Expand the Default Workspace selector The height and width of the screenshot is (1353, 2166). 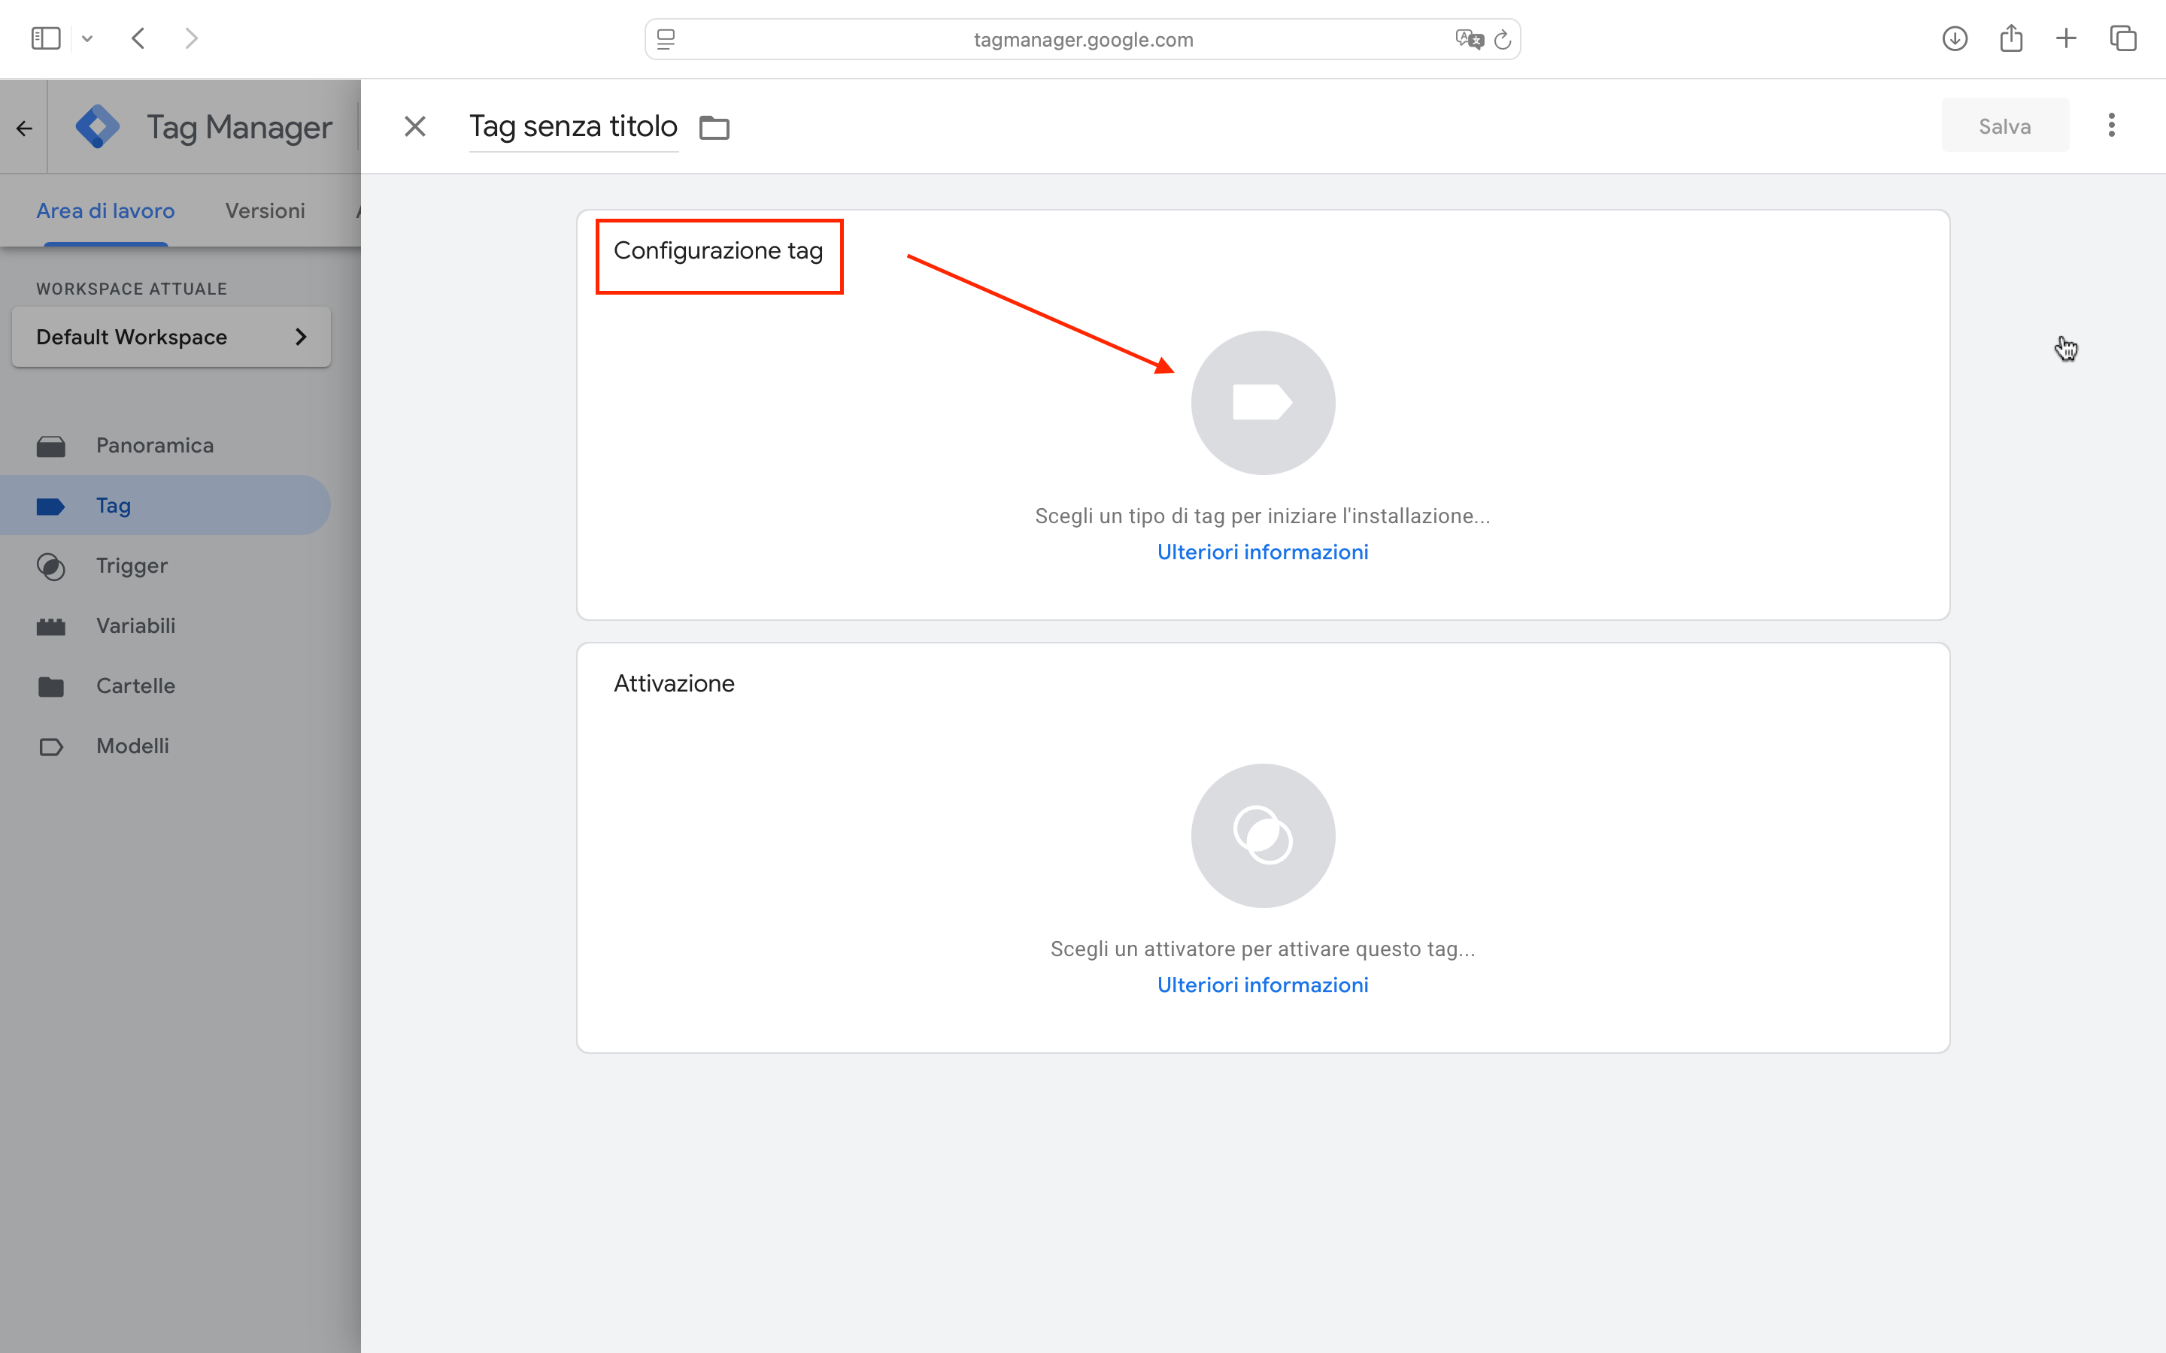pos(171,337)
